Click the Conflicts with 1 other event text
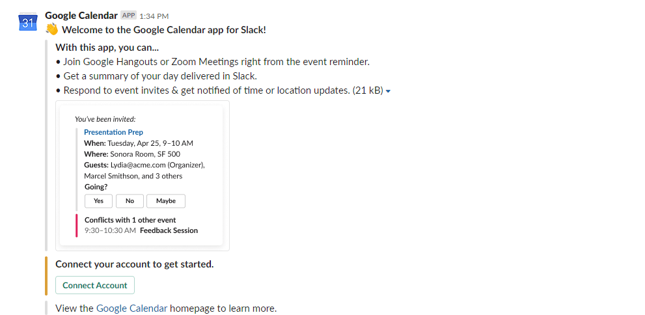Screen dimensions: 645x315 (x=130, y=220)
